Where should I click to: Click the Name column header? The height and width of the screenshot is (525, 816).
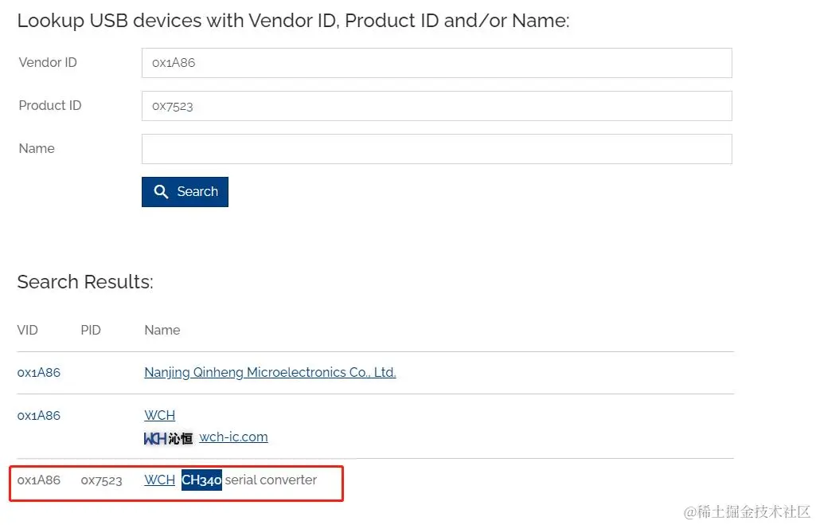pyautogui.click(x=162, y=330)
